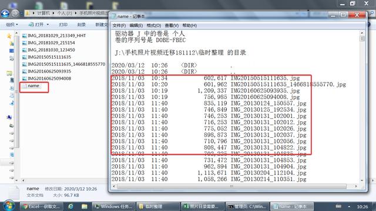Switch to name - 记事本 taskbar button

pyautogui.click(x=291, y=206)
